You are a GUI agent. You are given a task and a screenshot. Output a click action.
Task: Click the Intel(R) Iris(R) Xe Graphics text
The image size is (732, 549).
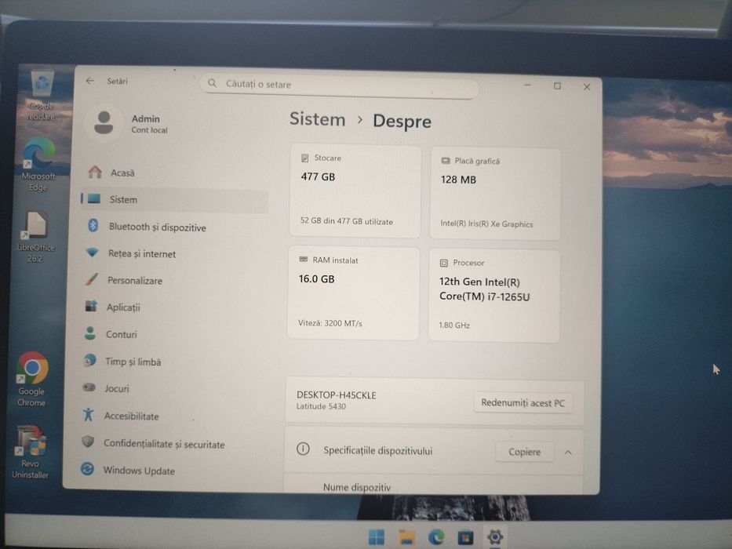coord(486,224)
